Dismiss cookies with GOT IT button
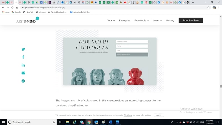 pos(159,115)
